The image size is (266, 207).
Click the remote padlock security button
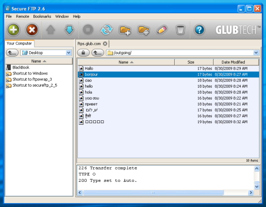click(83, 53)
